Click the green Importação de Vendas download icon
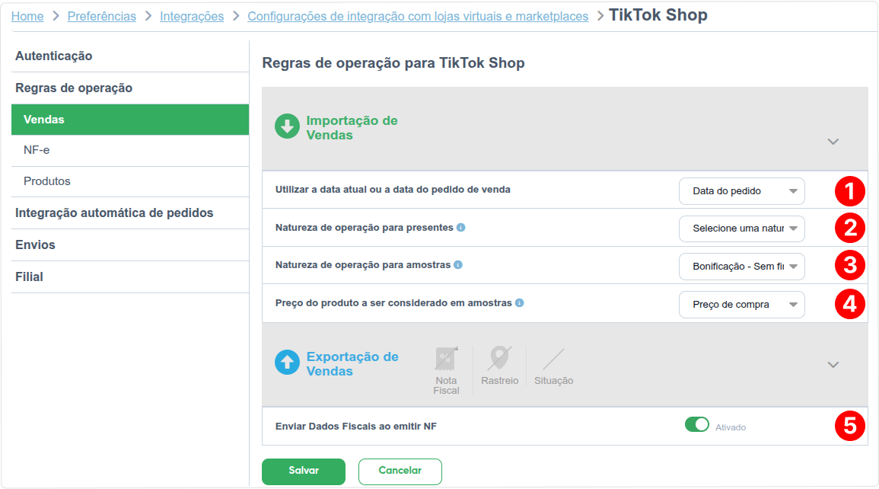 click(x=287, y=126)
